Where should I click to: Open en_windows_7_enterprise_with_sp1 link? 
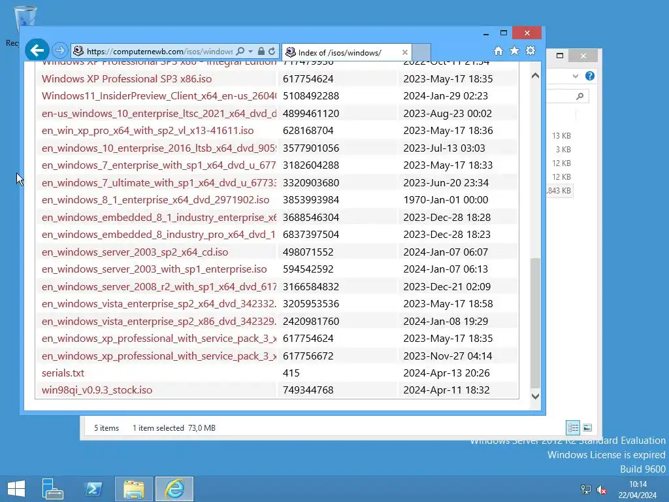[159, 165]
